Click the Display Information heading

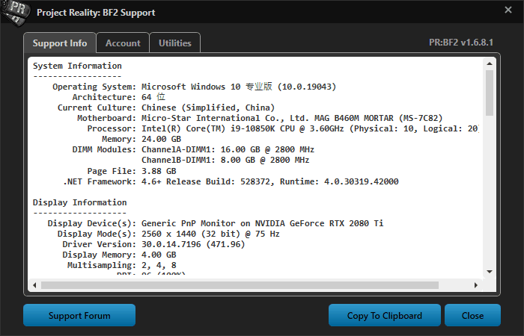pos(79,202)
